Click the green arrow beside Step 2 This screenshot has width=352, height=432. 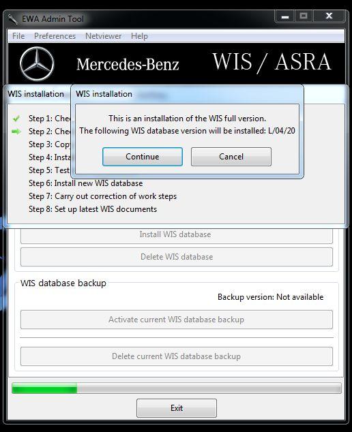pyautogui.click(x=16, y=132)
